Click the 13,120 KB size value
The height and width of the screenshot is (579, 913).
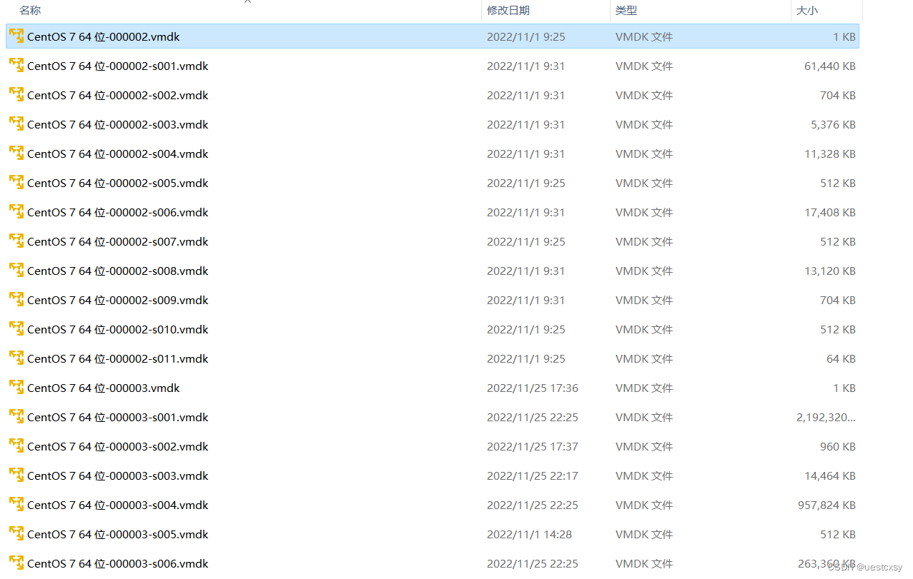[830, 271]
